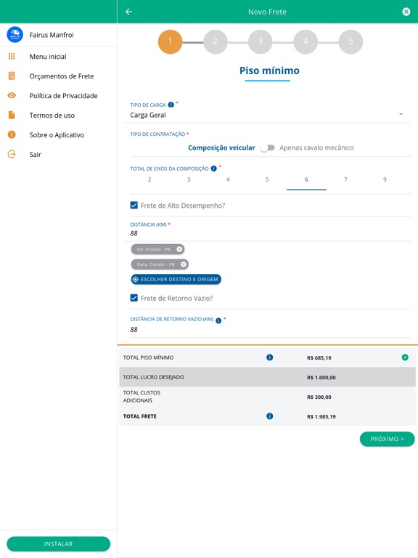Open the Tipo de Carga dropdown

pos(270,115)
